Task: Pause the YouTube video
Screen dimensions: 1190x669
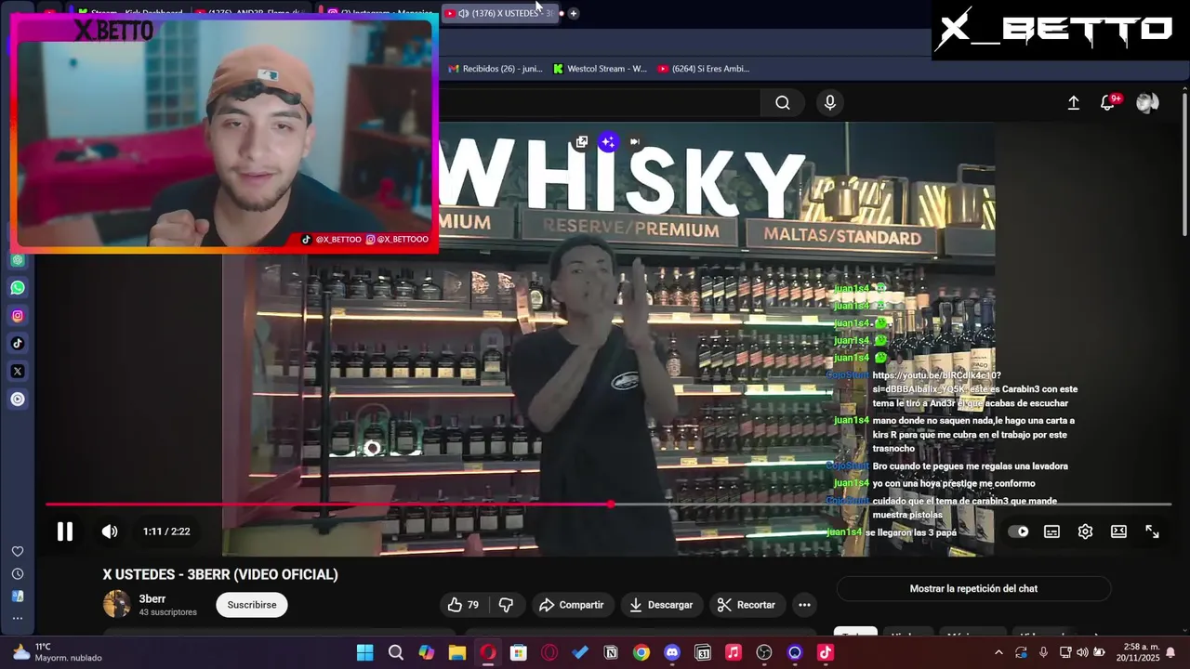Action: pos(64,531)
